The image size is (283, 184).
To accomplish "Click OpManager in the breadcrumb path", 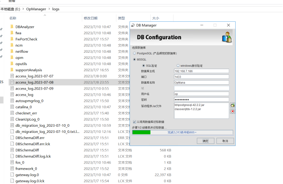I will coord(36,9).
